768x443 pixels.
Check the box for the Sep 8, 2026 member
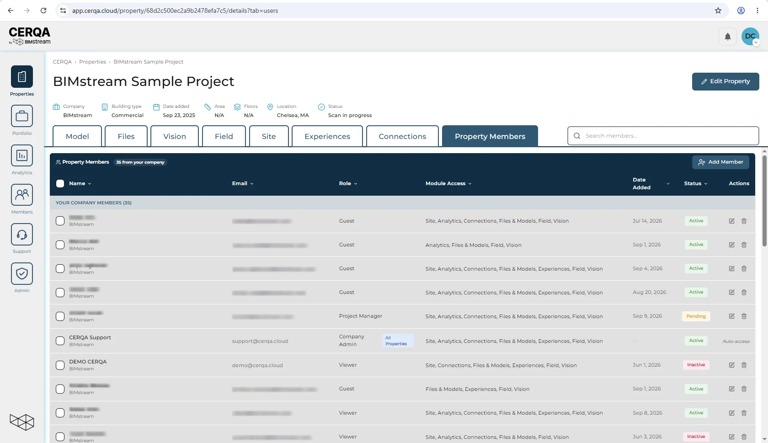pos(60,413)
